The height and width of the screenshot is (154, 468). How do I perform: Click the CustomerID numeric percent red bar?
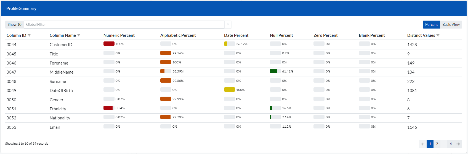[x=109, y=44]
